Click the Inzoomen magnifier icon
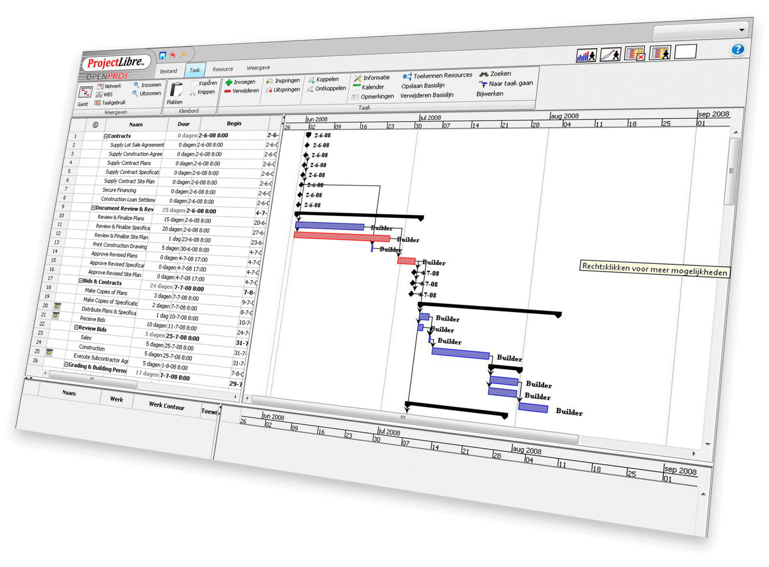Image resolution: width=769 pixels, height=567 pixels. tap(136, 85)
